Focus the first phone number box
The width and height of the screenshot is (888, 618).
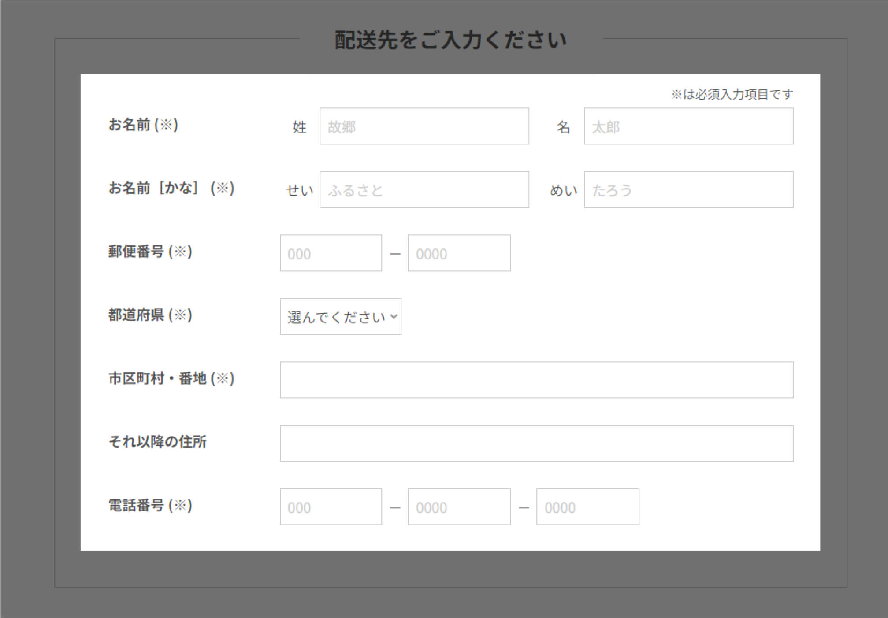click(x=331, y=507)
